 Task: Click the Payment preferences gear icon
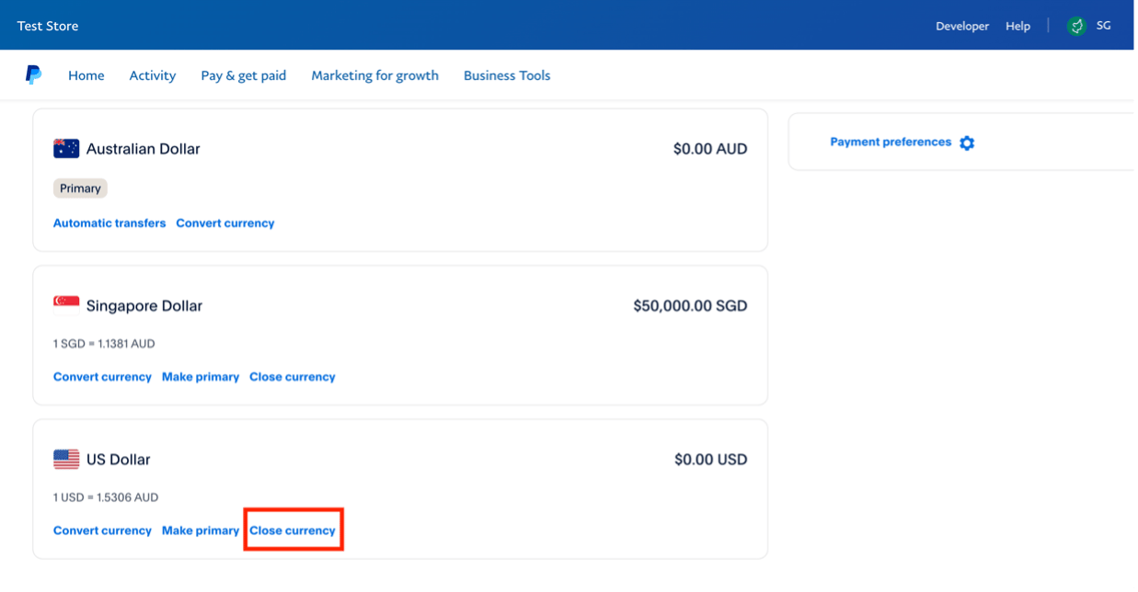pos(967,143)
